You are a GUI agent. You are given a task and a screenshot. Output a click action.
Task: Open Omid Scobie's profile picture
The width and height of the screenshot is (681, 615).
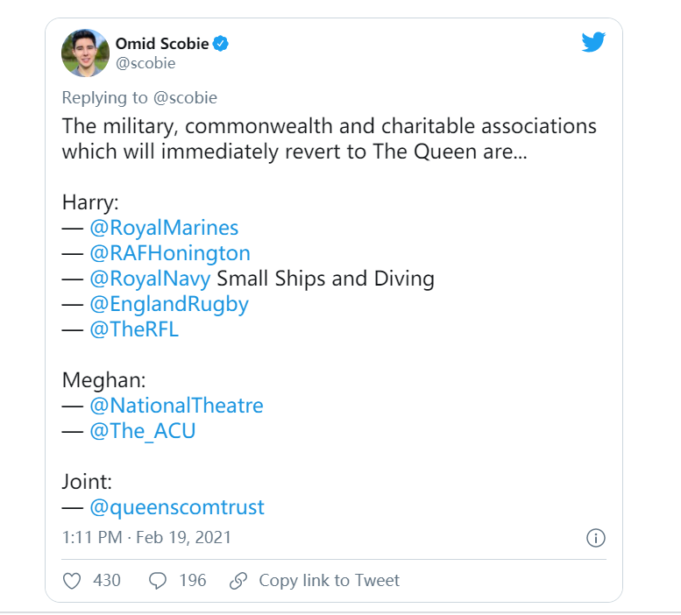click(x=85, y=53)
